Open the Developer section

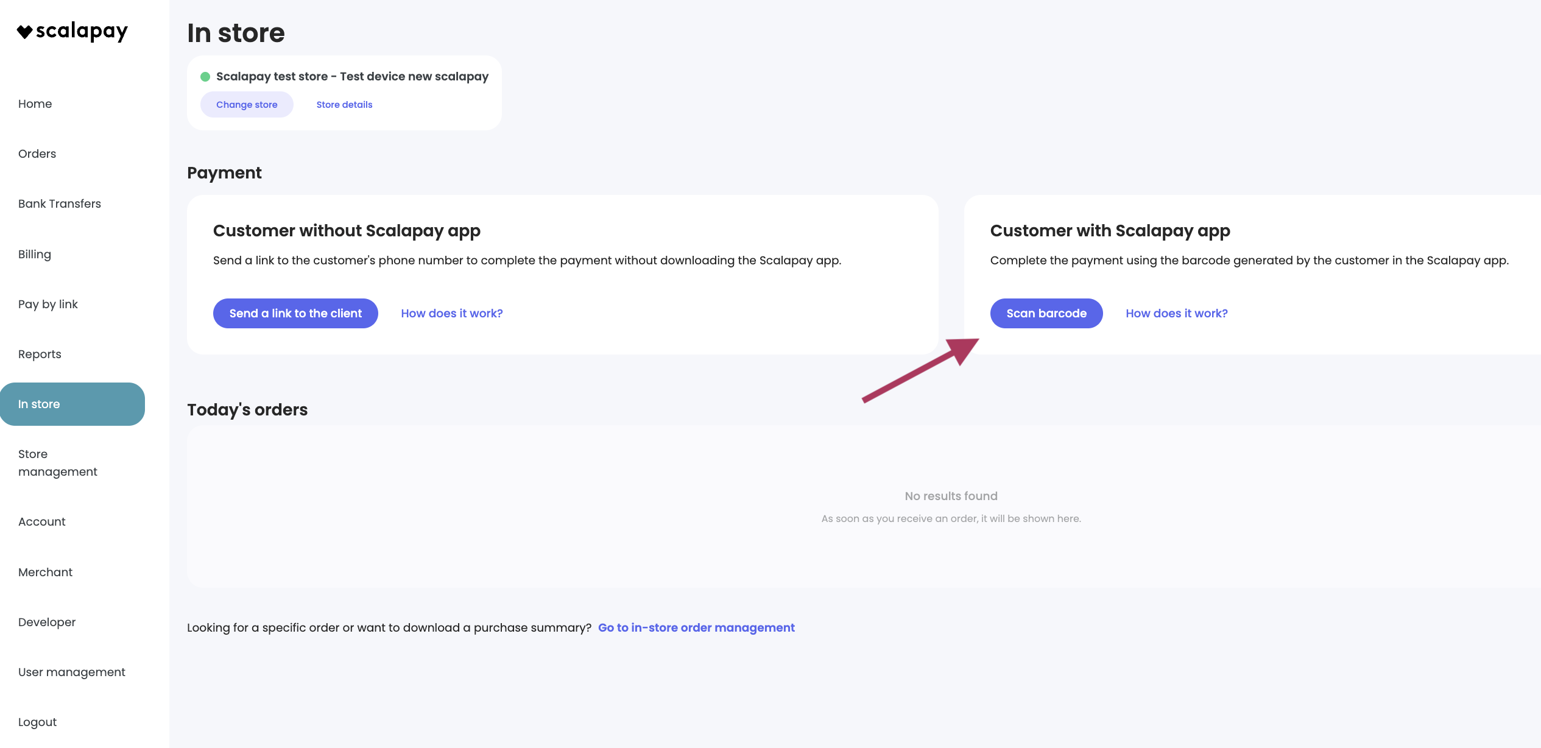[x=47, y=623]
